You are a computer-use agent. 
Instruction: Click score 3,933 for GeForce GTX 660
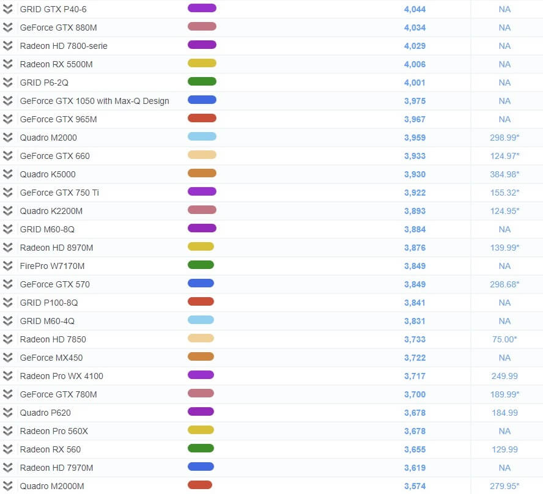click(415, 156)
